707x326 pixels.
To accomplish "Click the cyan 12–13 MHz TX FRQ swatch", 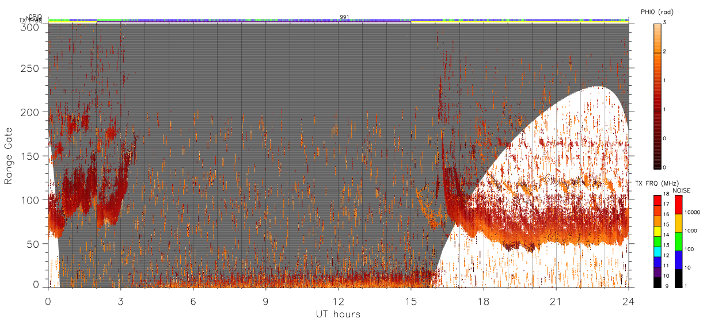I will (x=657, y=251).
